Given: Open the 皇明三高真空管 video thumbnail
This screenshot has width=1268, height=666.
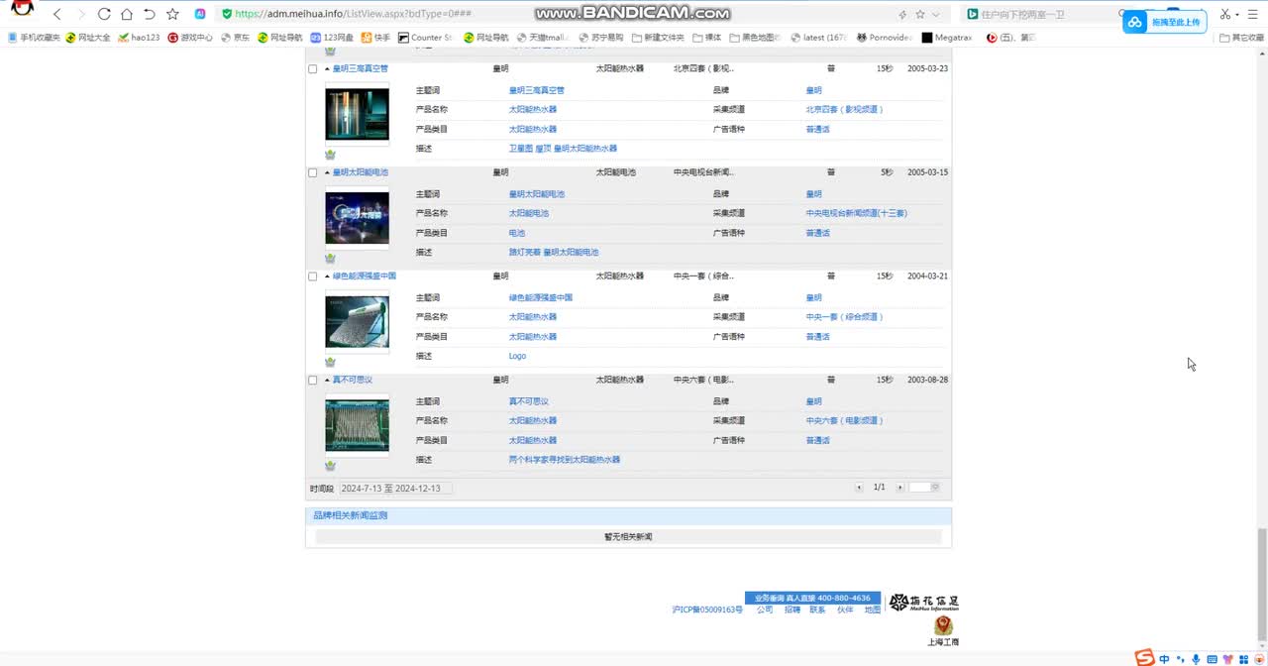Looking at the screenshot, I should tap(358, 115).
